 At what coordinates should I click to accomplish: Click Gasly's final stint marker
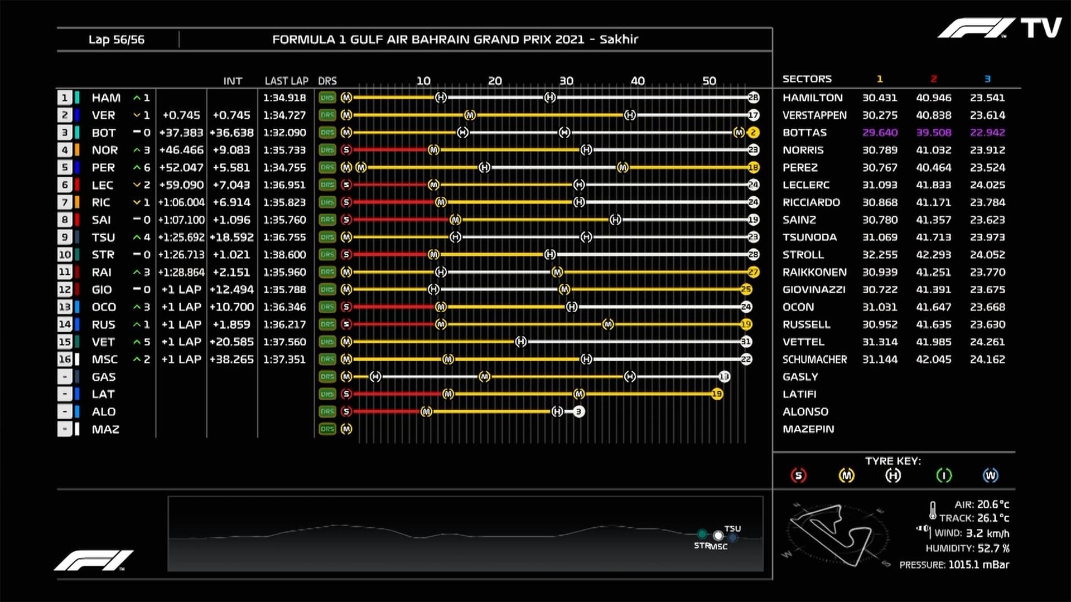[724, 377]
